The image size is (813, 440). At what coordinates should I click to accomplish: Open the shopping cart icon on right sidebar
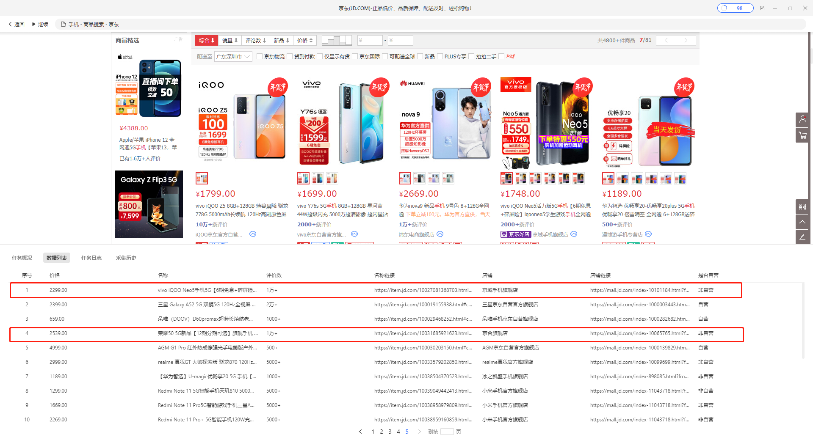point(802,135)
